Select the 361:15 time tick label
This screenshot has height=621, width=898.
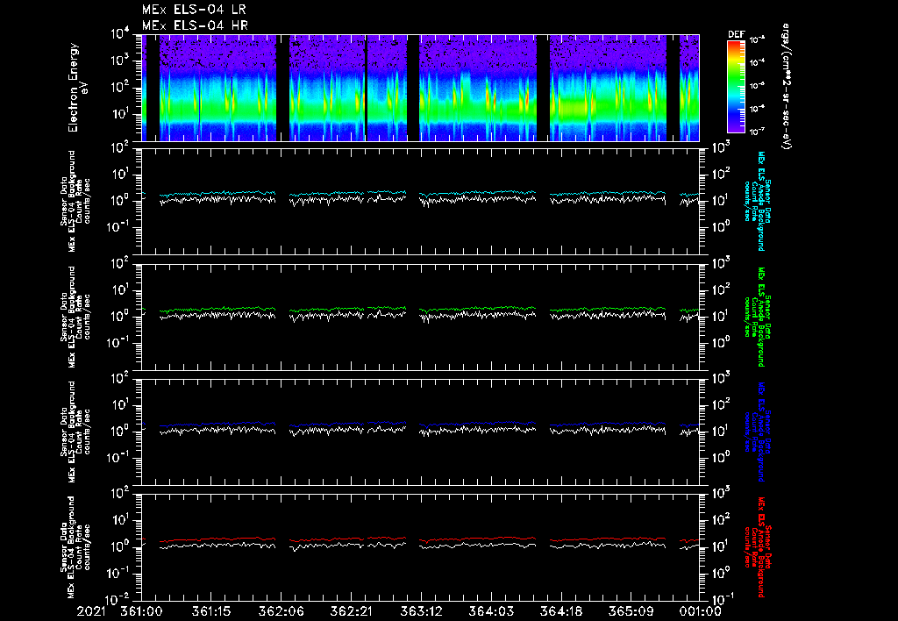(x=211, y=610)
